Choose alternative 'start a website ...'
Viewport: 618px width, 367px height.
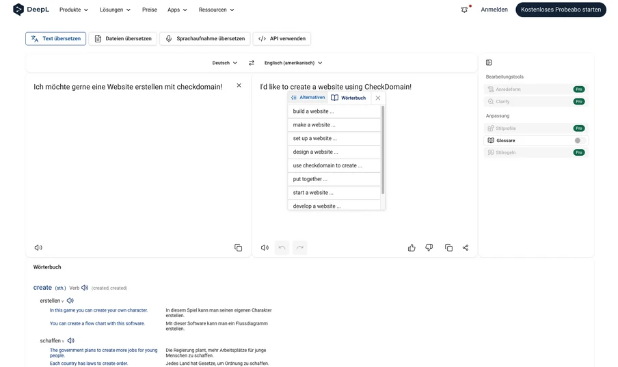[334, 192]
